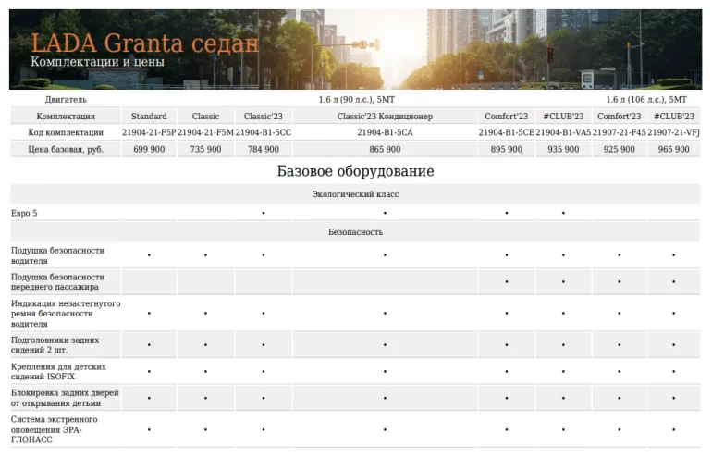This screenshot has height=458, width=712.
Task: Click "Система экстренного оповещения ЭРА-ГЛОНАСС" label
Action: (55, 429)
